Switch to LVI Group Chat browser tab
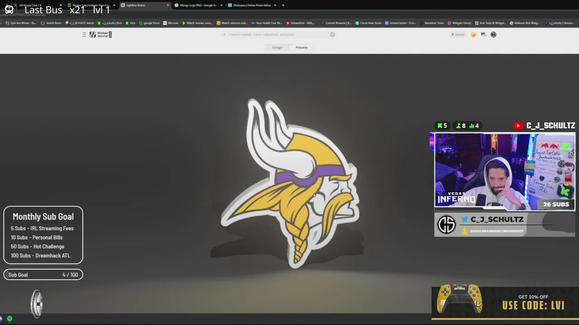 pos(38,5)
